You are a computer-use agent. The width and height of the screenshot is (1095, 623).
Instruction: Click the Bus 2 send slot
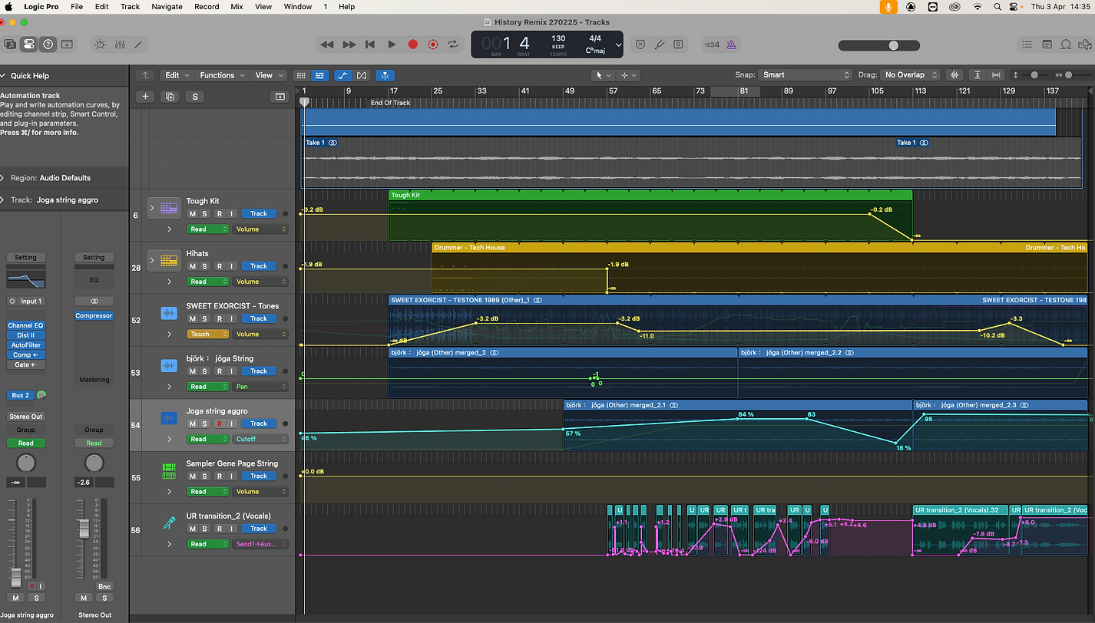click(21, 395)
